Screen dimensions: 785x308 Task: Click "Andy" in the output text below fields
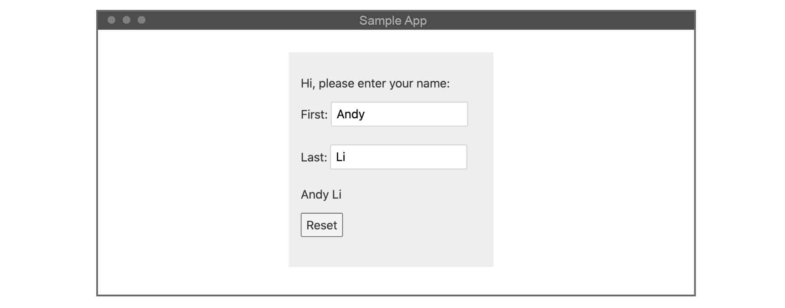[x=314, y=195]
